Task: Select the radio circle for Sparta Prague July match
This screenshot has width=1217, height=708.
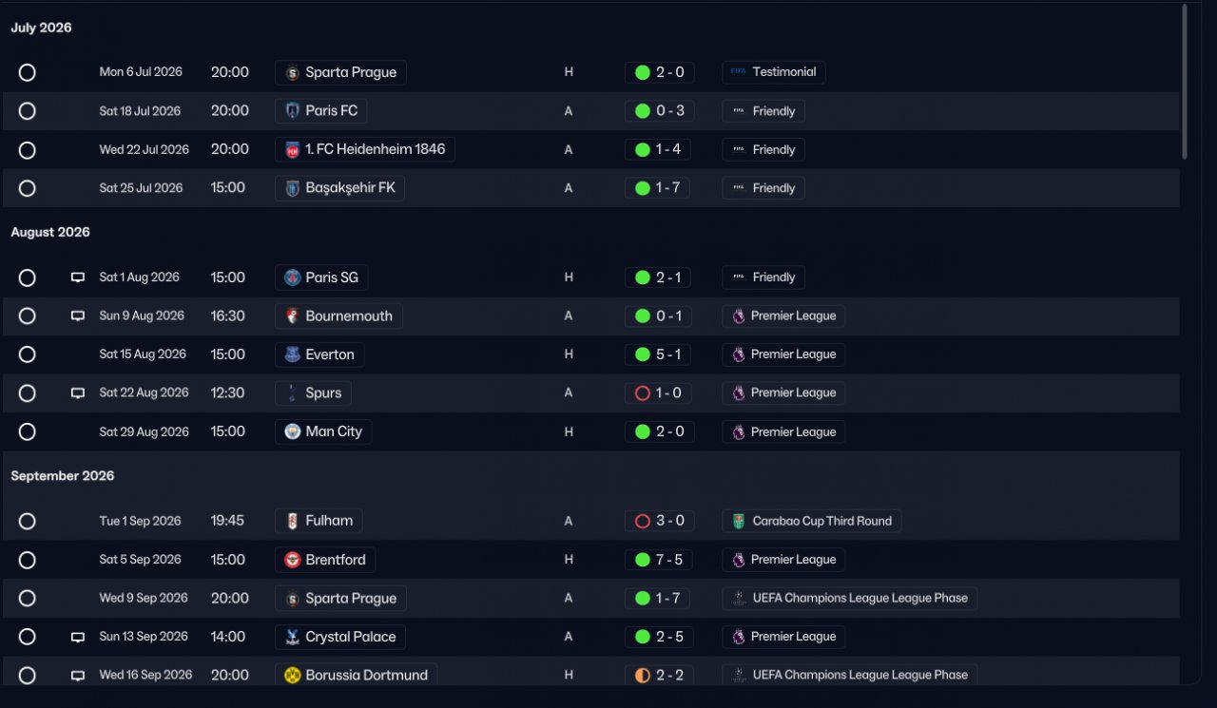Action: pyautogui.click(x=28, y=72)
